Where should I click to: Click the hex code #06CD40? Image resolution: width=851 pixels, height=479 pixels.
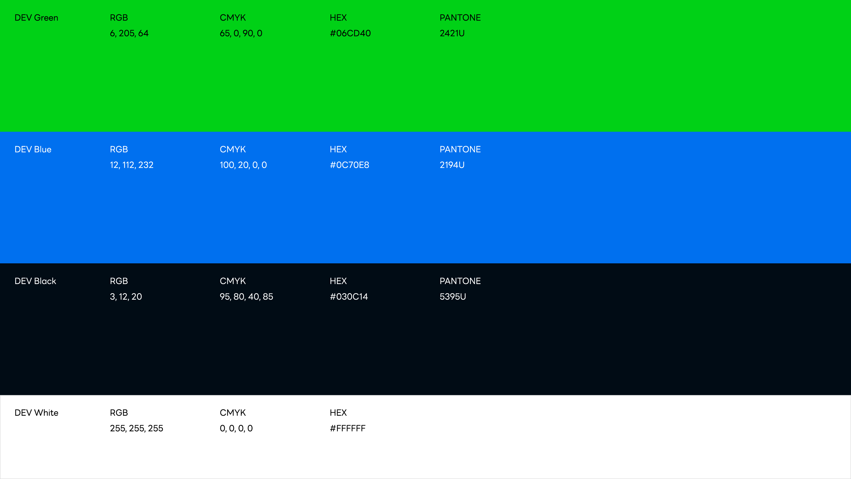pyautogui.click(x=350, y=33)
